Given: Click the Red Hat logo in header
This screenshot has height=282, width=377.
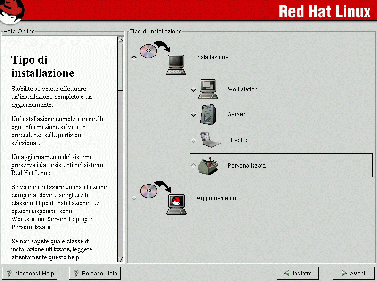Looking at the screenshot, I should (x=13, y=11).
